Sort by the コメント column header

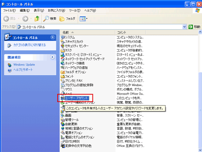(130, 33)
